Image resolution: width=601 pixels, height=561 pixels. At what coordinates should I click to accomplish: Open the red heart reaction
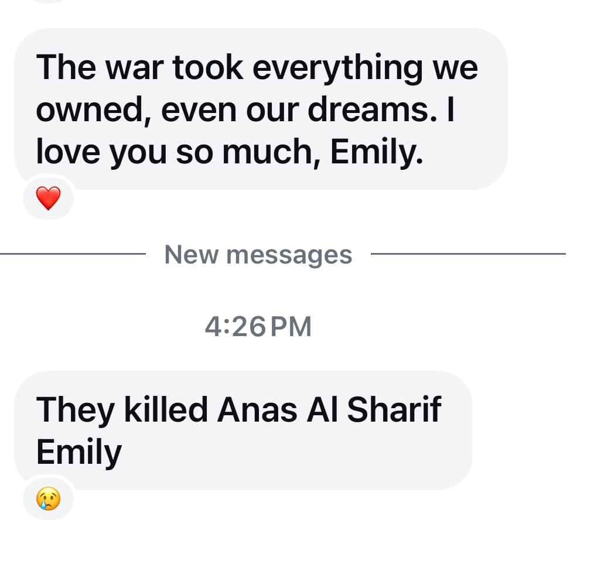[x=48, y=198]
